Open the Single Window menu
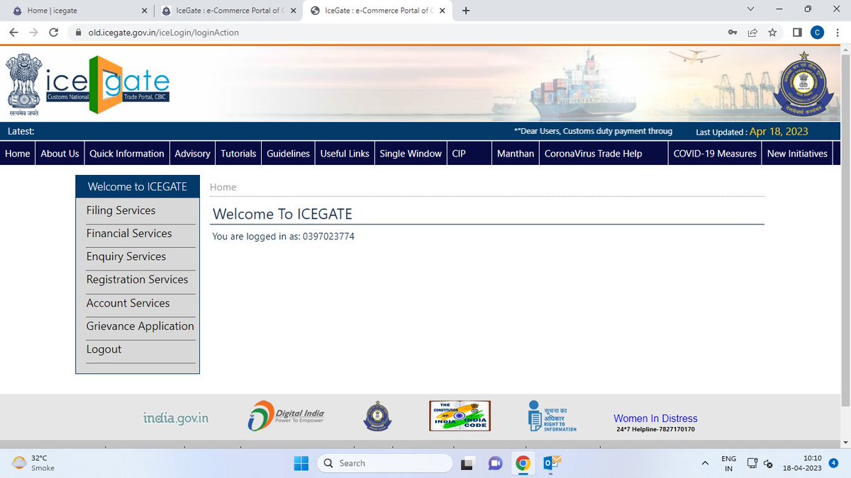This screenshot has width=851, height=478. [411, 154]
